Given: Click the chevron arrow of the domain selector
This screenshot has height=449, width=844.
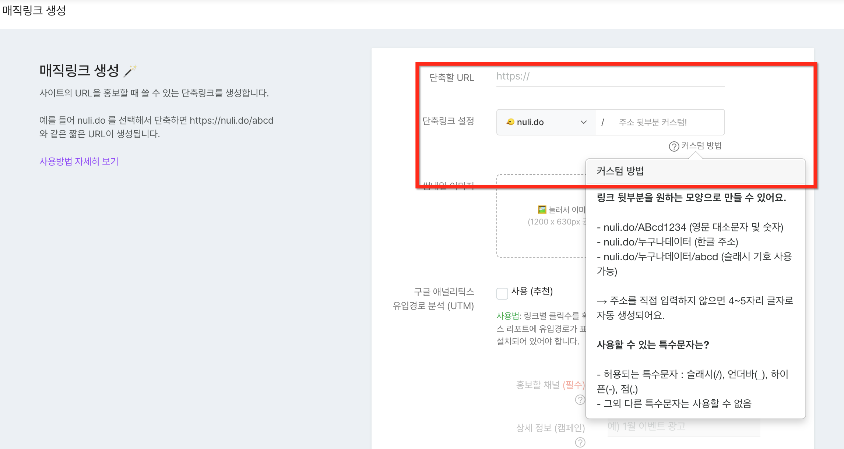Looking at the screenshot, I should pyautogui.click(x=583, y=122).
